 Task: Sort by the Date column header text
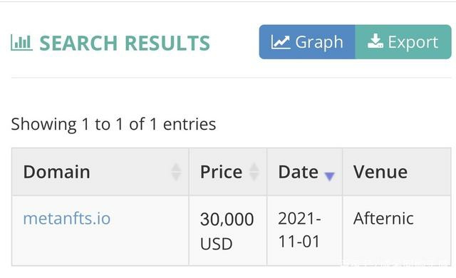[299, 172]
